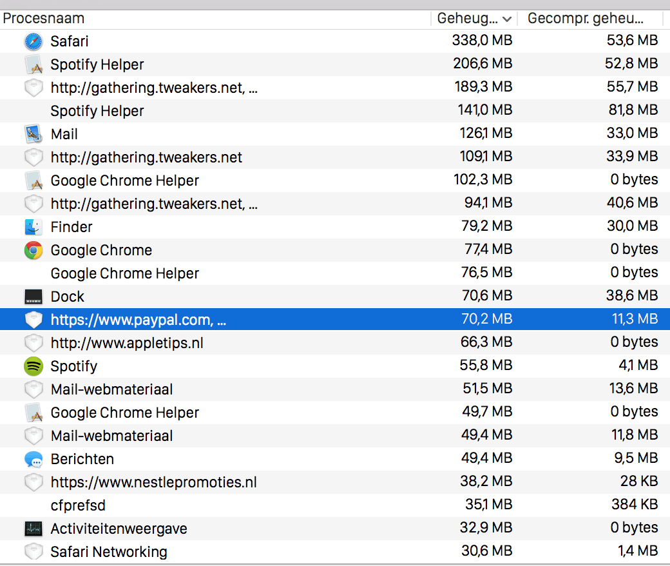Click the green Spotify icon
This screenshot has height=566, width=670.
[33, 366]
